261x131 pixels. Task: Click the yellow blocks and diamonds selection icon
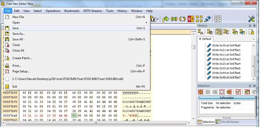click(229, 92)
